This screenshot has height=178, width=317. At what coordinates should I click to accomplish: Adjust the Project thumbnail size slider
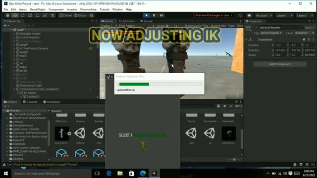tap(234, 159)
